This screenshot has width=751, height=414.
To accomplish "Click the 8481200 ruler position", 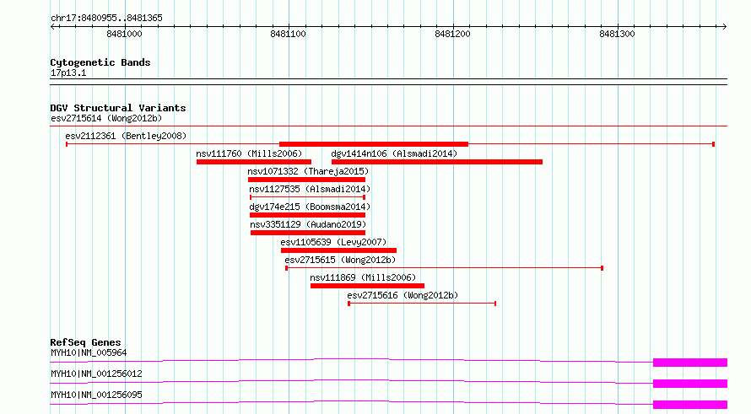I will pyautogui.click(x=452, y=34).
